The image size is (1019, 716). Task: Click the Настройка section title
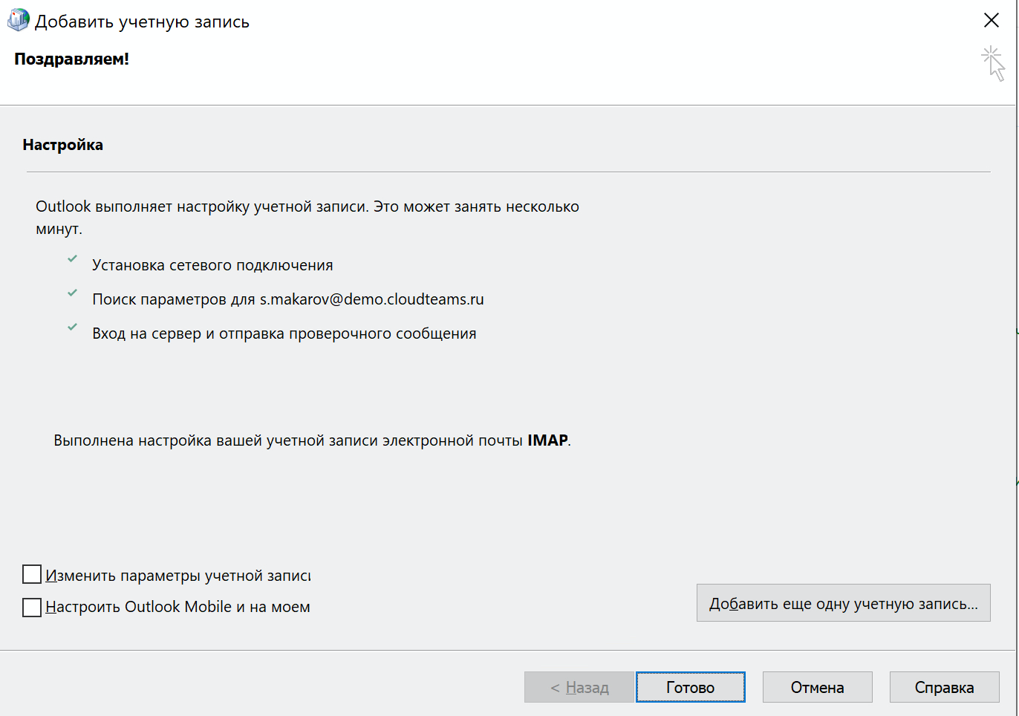(x=63, y=145)
